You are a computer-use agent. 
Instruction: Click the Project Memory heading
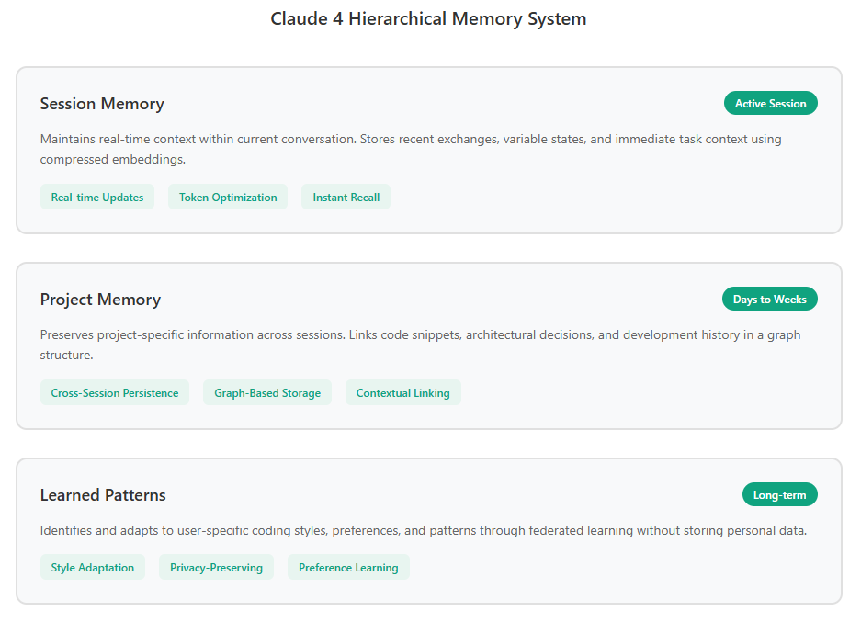[100, 300]
